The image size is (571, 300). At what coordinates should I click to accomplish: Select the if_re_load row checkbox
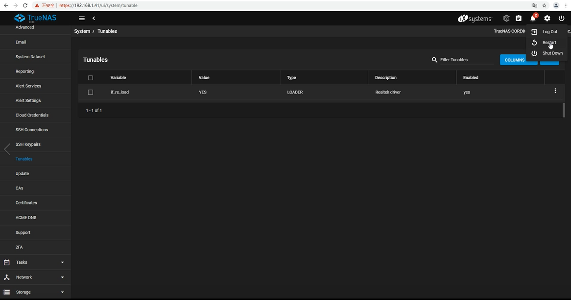90,92
